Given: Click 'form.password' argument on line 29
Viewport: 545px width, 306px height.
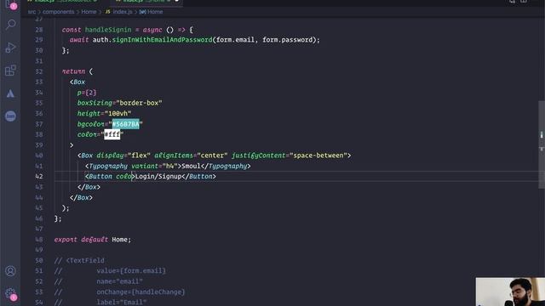Looking at the screenshot, I should coord(287,40).
